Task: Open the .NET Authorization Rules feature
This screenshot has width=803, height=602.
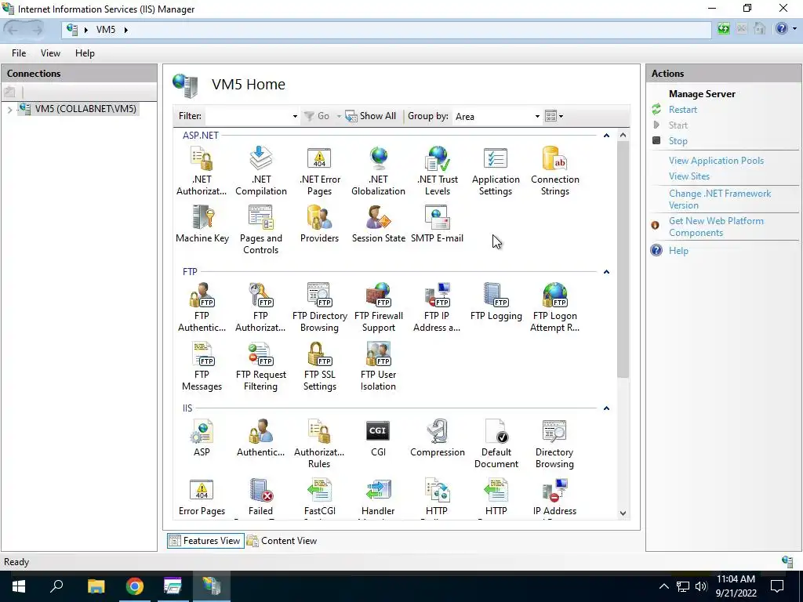Action: point(202,171)
